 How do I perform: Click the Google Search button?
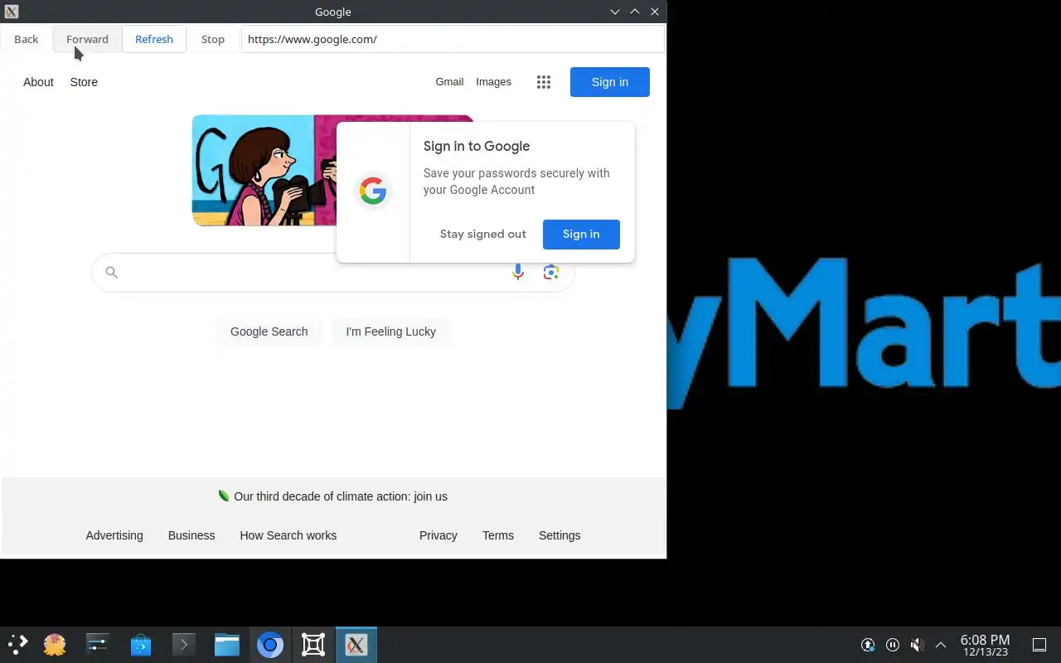[269, 331]
